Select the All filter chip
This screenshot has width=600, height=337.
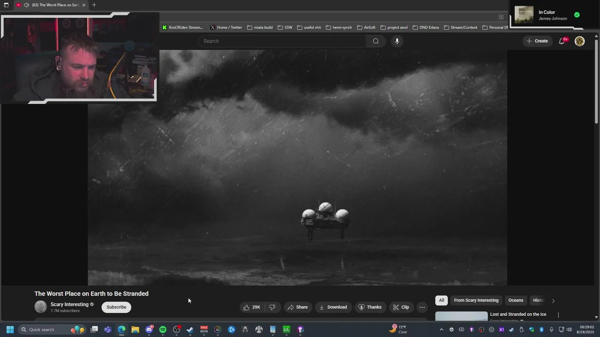pyautogui.click(x=441, y=300)
